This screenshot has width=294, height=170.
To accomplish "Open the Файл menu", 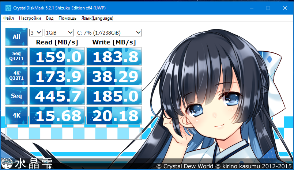I will coord(9,18).
